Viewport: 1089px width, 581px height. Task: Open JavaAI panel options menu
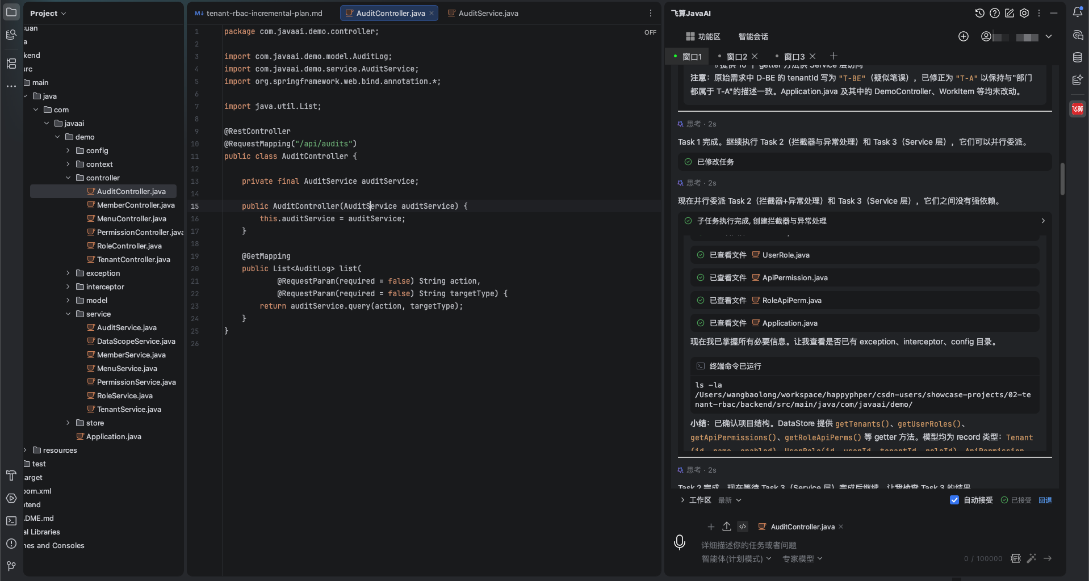1039,13
